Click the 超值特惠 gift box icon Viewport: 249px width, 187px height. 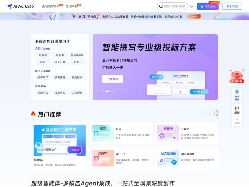[237, 76]
